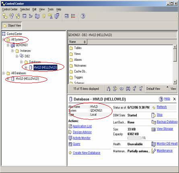
Task: Open the Command Editor toolbar icon
Action: click(25, 16)
